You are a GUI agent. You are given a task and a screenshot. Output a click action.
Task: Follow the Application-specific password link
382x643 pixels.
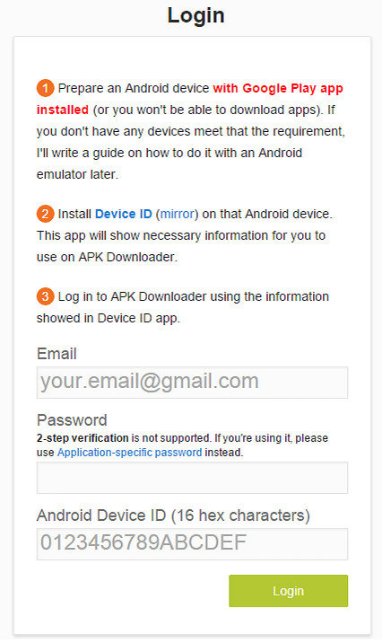point(129,453)
